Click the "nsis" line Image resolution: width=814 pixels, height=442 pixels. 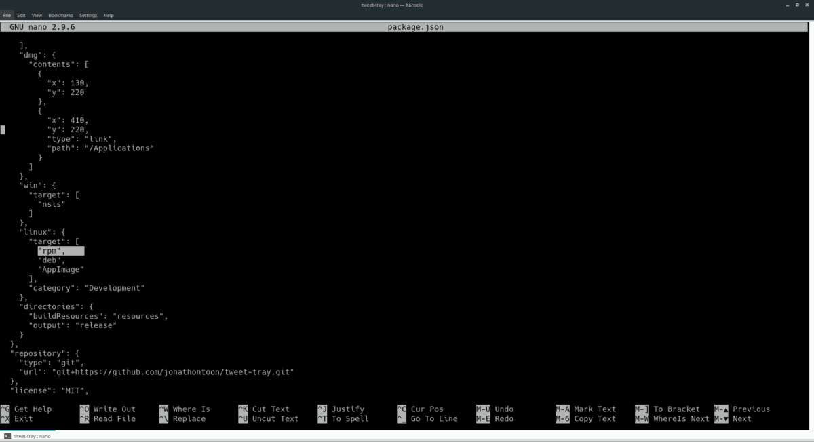[52, 204]
